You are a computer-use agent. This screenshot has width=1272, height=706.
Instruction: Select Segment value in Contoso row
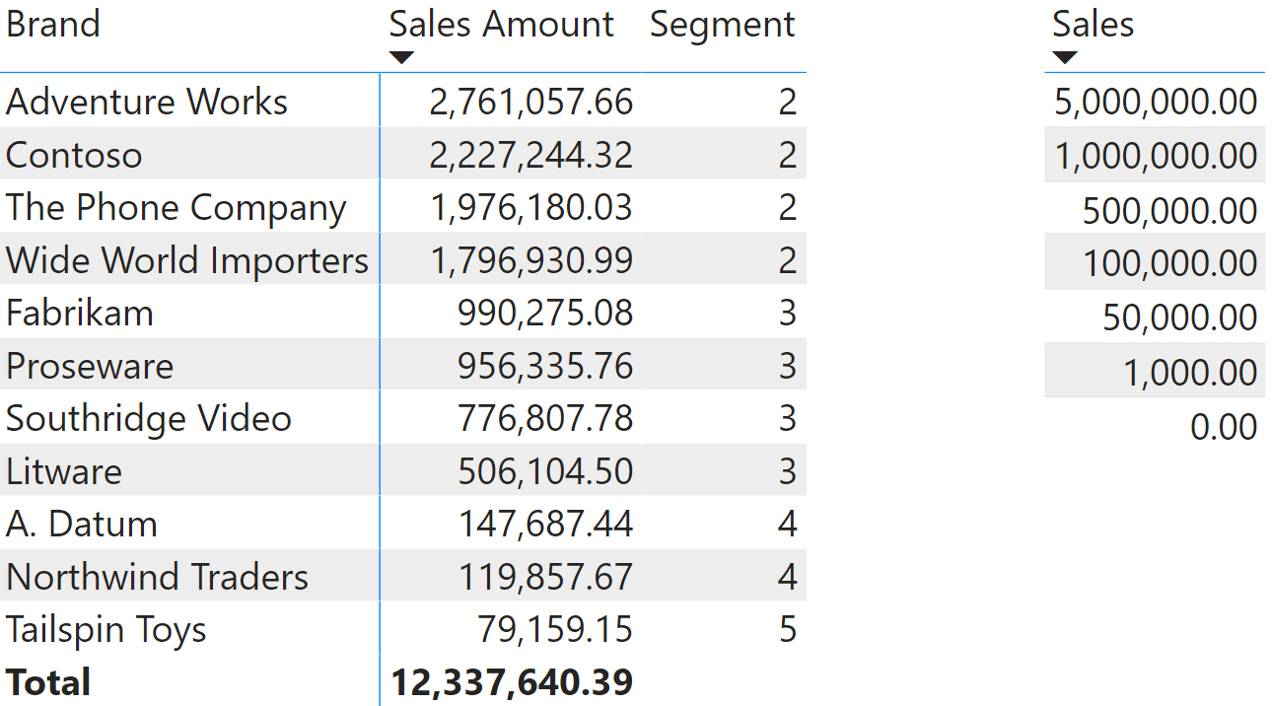[787, 155]
